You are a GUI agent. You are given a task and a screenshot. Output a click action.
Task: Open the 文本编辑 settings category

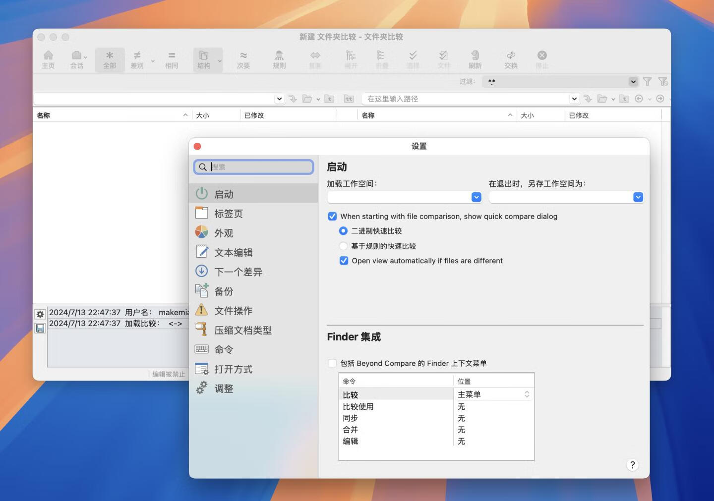click(x=253, y=252)
